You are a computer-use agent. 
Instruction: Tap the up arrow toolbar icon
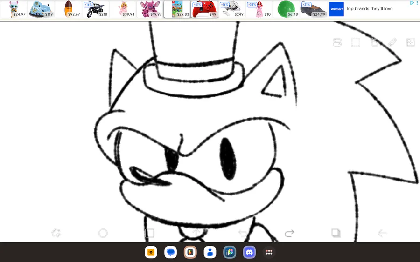point(196,233)
